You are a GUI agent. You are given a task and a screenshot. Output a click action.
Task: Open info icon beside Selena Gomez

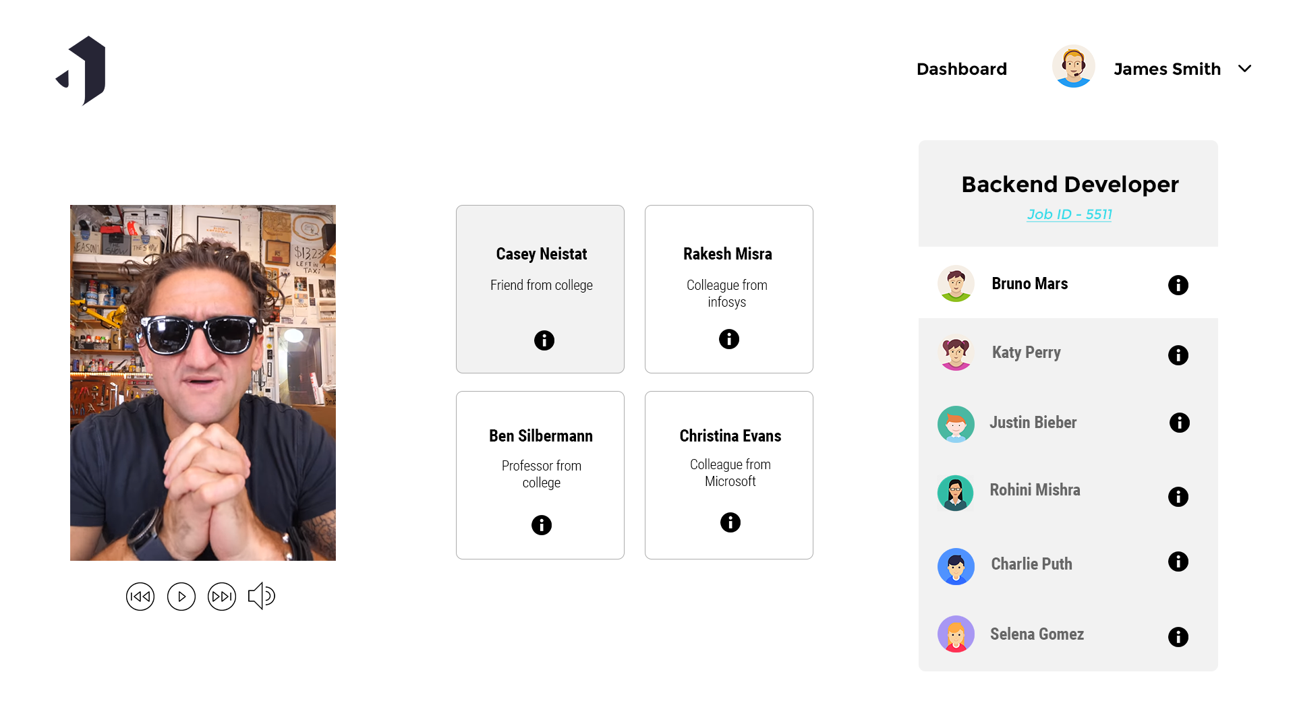(1178, 637)
